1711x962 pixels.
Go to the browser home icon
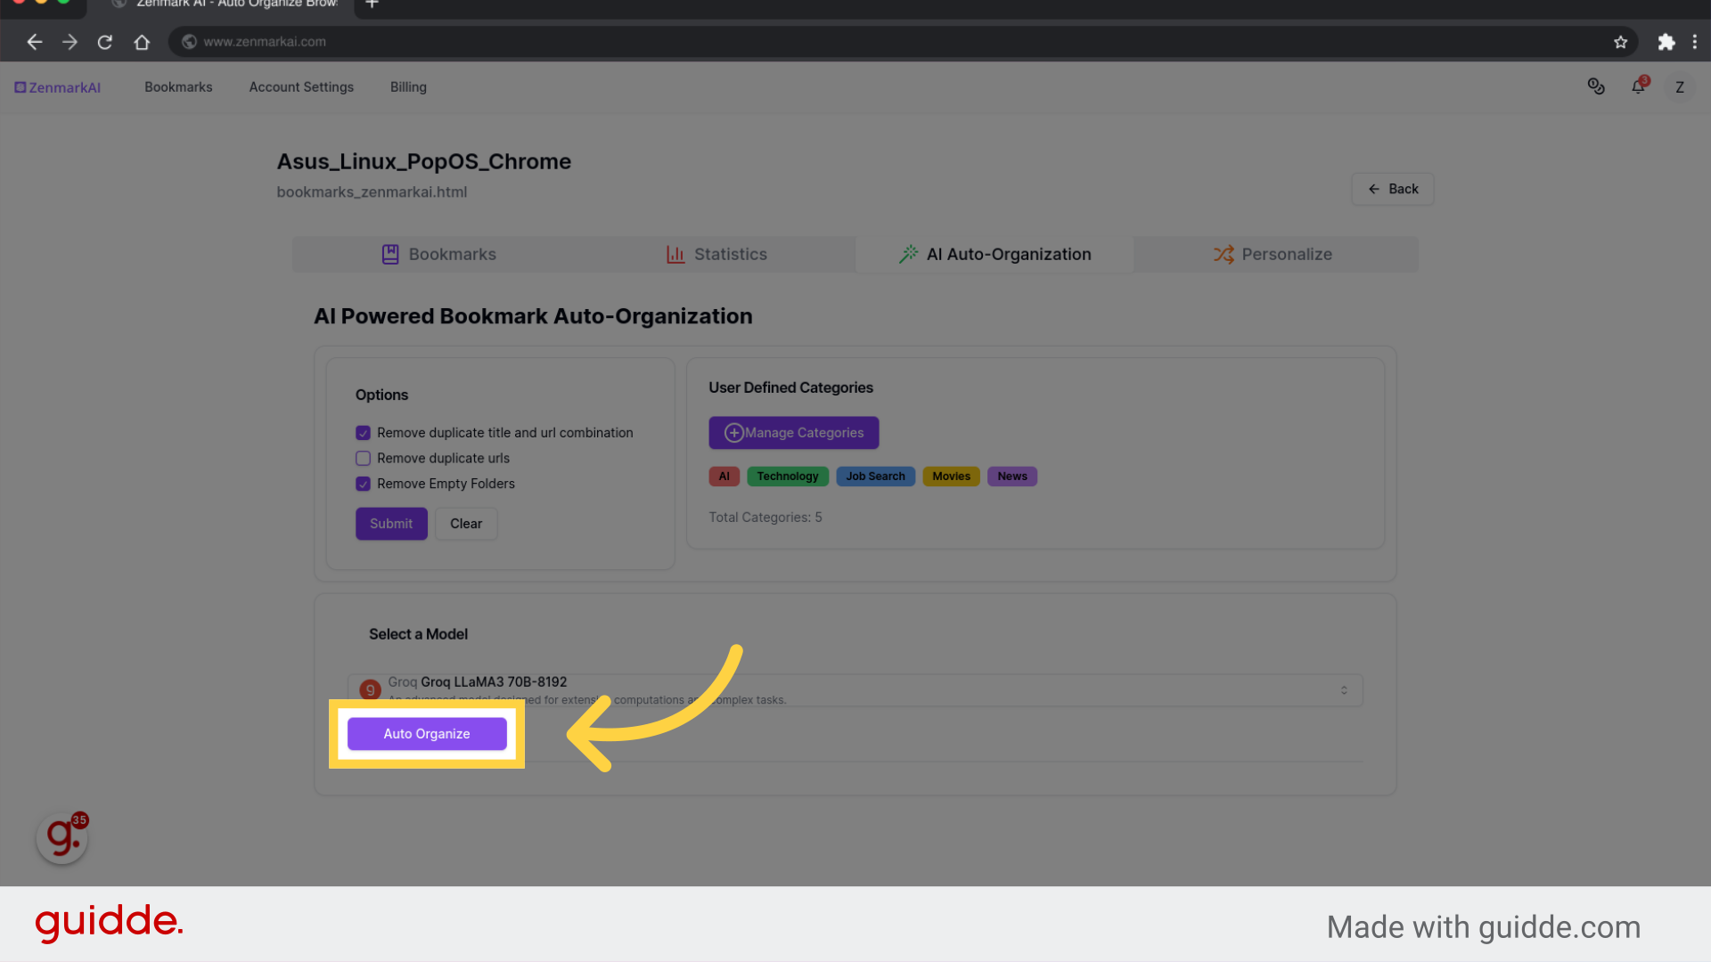click(142, 42)
